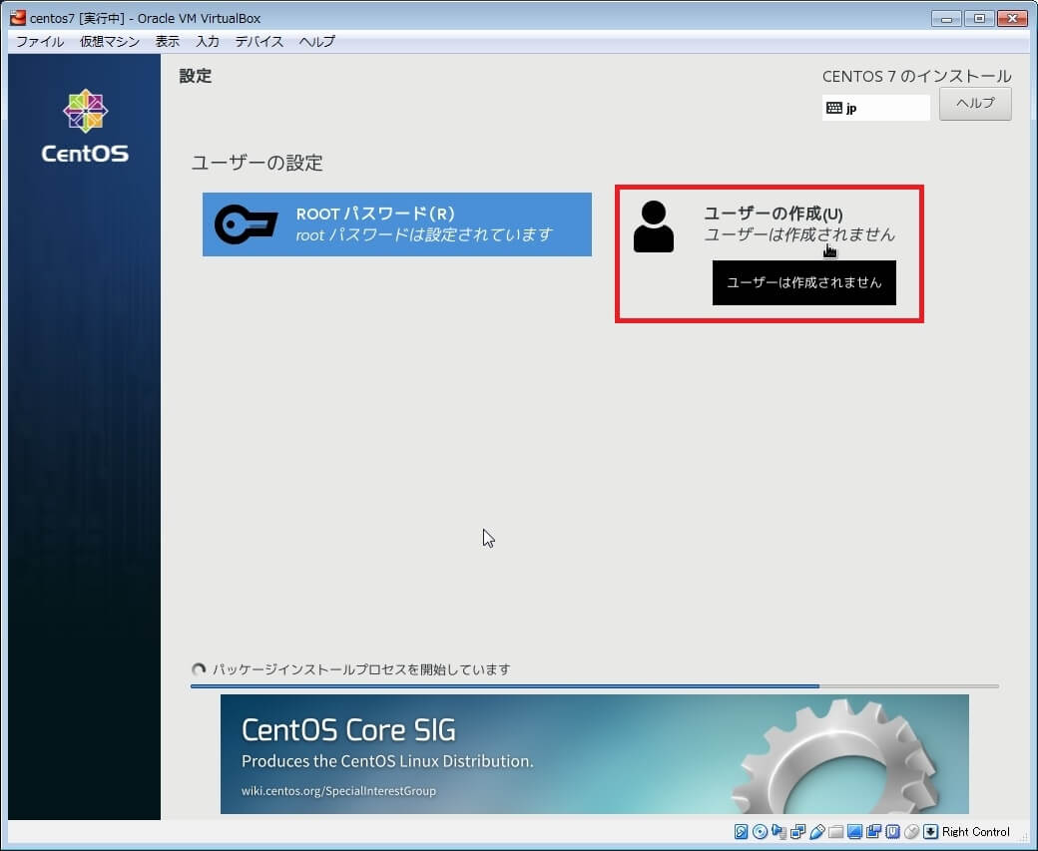Click the optical disc status icon
Screen dimensions: 1038x851
point(760,832)
